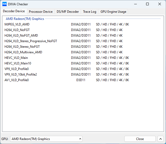The height and width of the screenshot is (144, 166).
Task: Open the DS/MF Decoder tab
Action: coord(68,12)
